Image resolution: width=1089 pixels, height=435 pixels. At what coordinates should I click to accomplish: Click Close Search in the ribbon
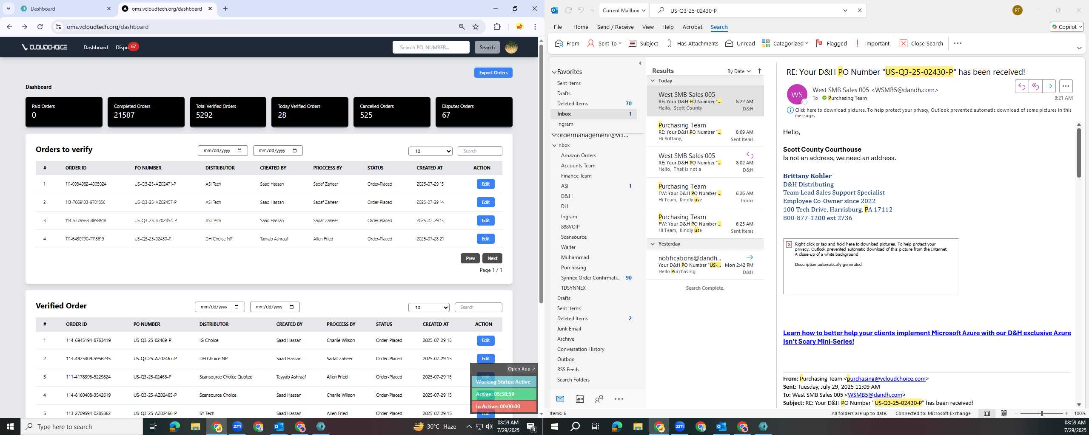921,43
